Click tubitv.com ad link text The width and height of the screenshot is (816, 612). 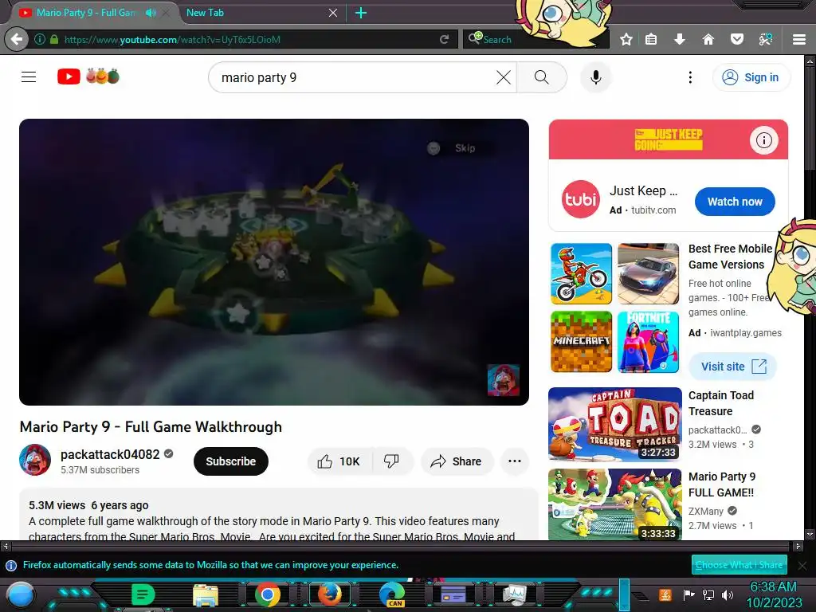(x=653, y=210)
